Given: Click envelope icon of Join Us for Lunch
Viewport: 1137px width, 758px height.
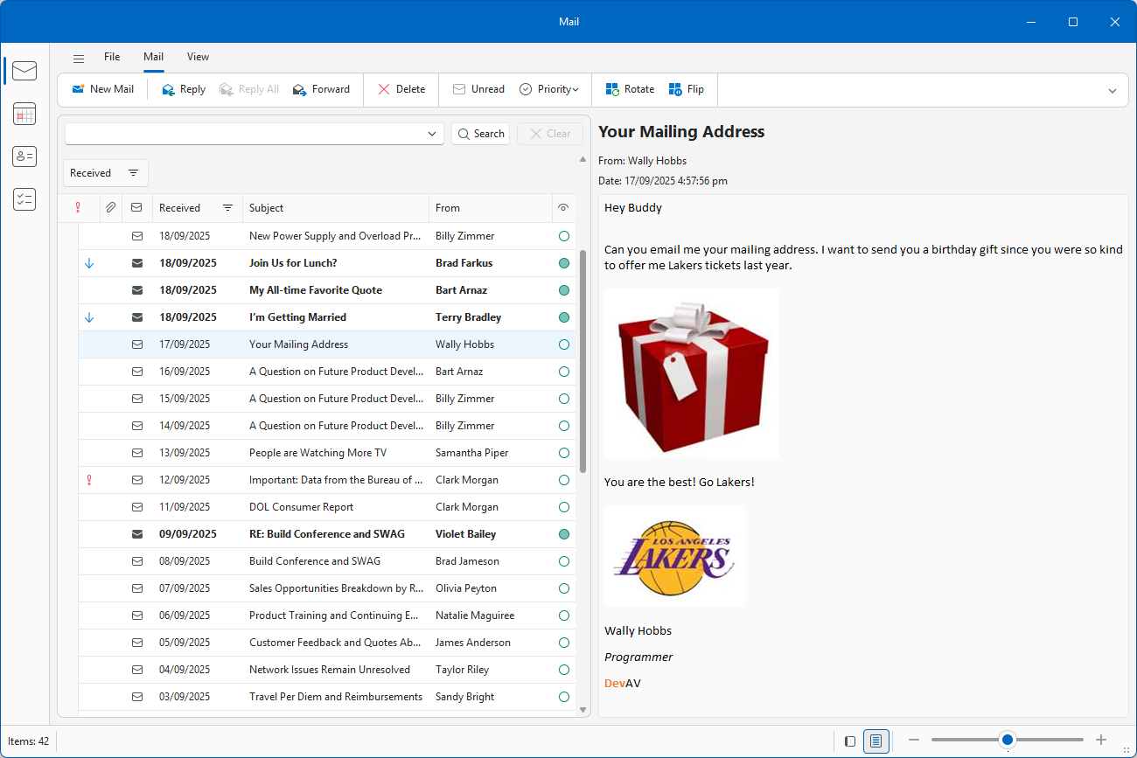Looking at the screenshot, I should [136, 263].
